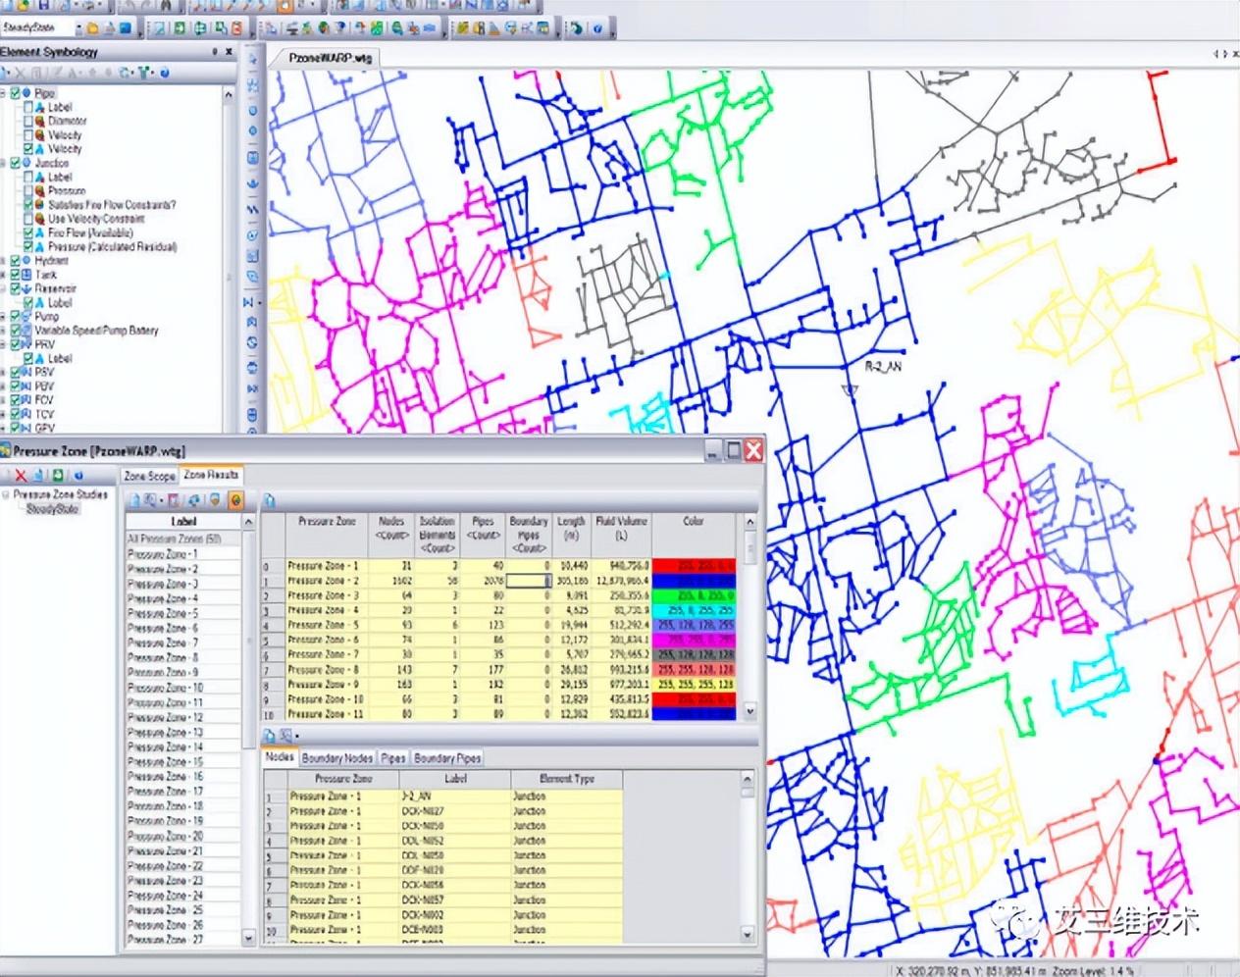The height and width of the screenshot is (977, 1240).
Task: Click the Help question-mark icon in Element Symbology
Action: tap(164, 73)
